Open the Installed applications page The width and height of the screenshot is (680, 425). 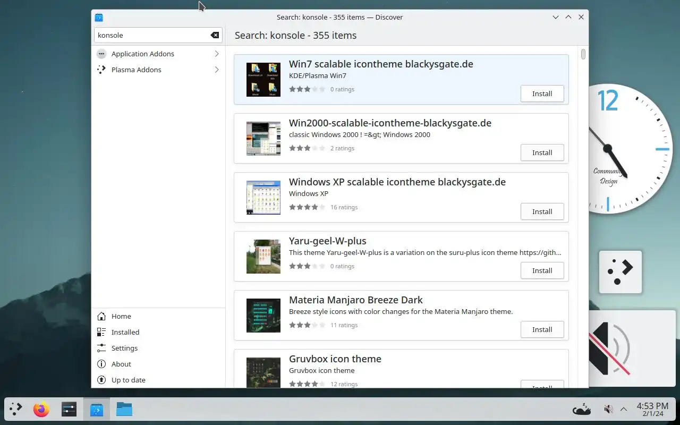158,332
